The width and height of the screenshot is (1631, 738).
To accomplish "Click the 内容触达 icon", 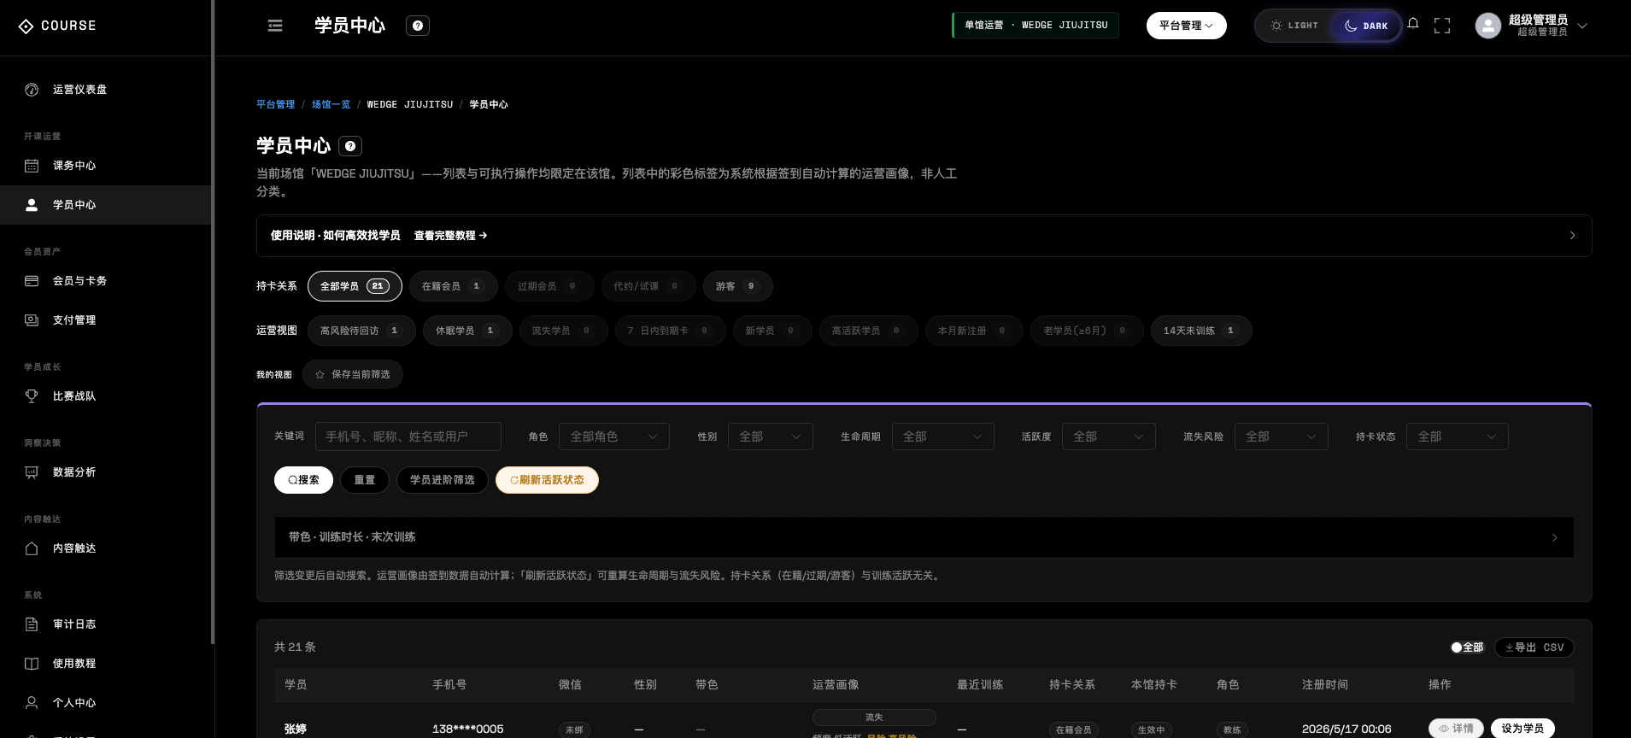I will (x=32, y=548).
